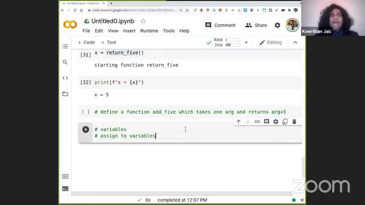Open the Runtime menu
This screenshot has width=365, height=205.
149,31
